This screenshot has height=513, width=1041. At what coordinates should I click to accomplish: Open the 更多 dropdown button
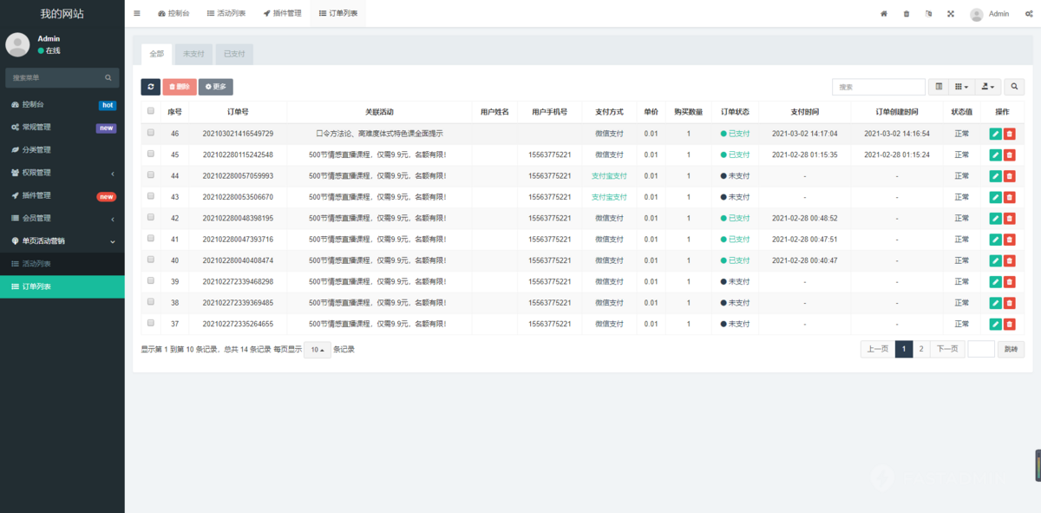(216, 87)
